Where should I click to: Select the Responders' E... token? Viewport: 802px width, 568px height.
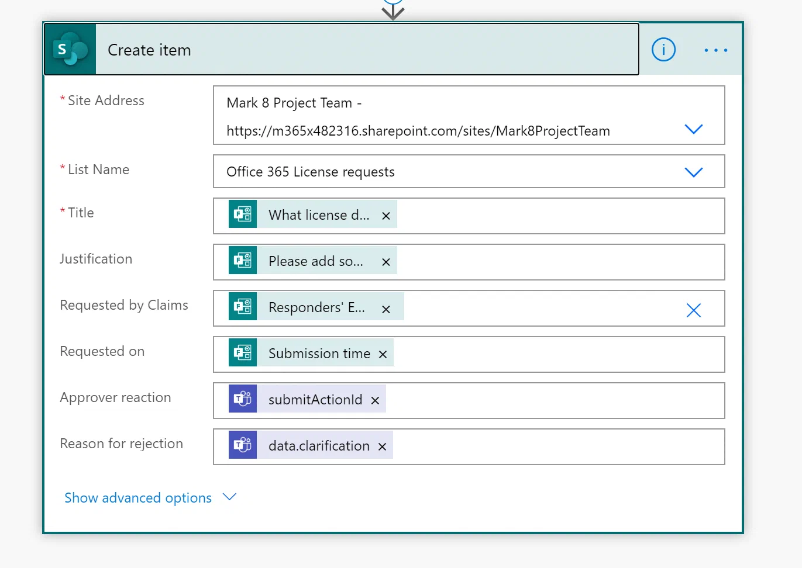point(316,307)
